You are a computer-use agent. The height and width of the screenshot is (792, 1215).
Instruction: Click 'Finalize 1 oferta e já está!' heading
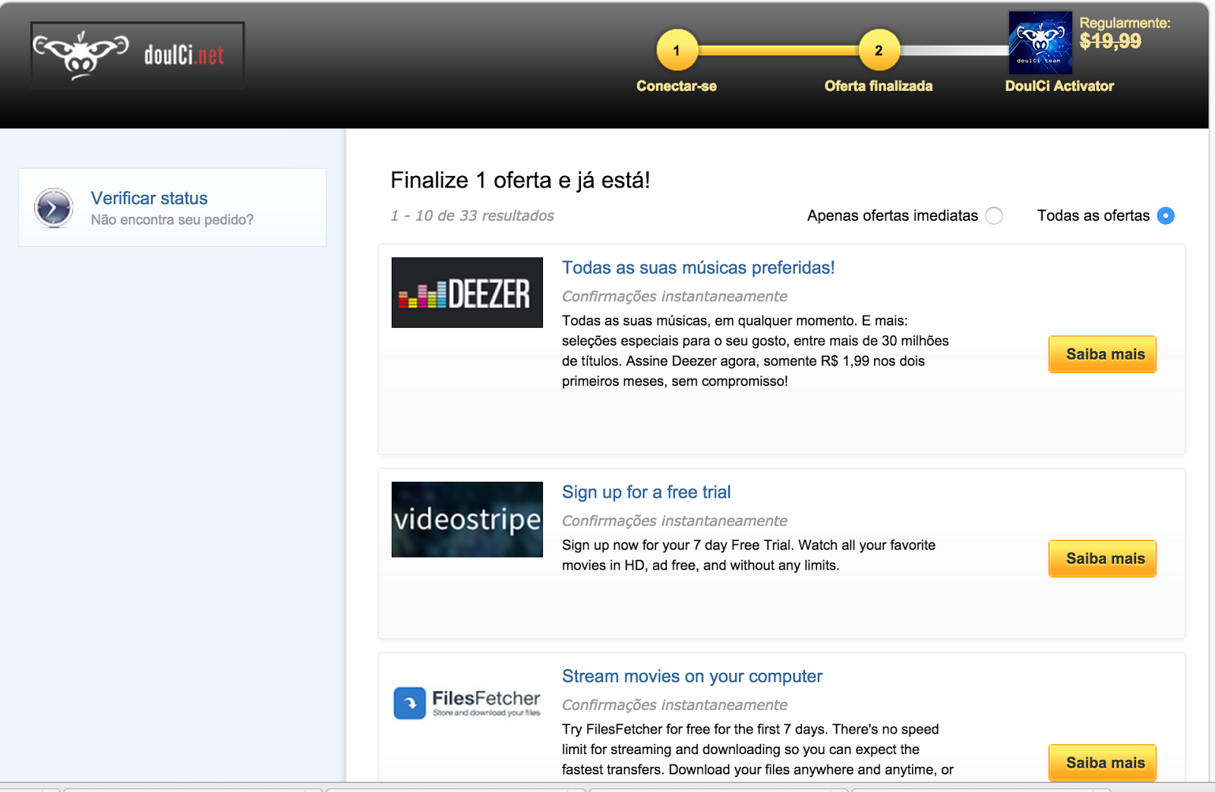(x=520, y=181)
